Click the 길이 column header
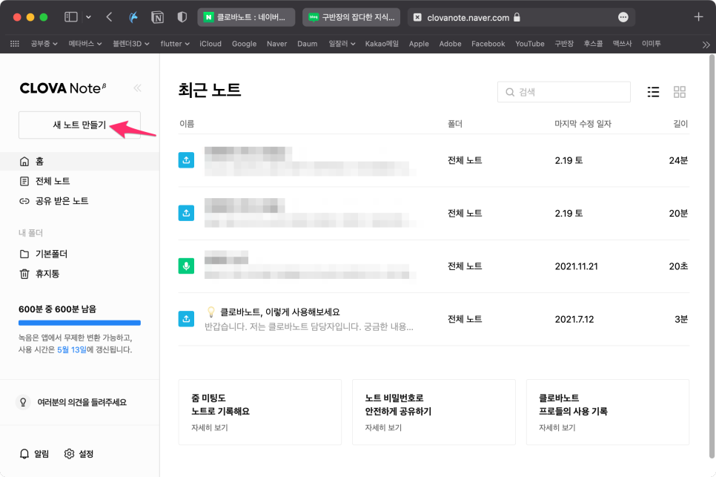The height and width of the screenshot is (477, 716). 680,124
